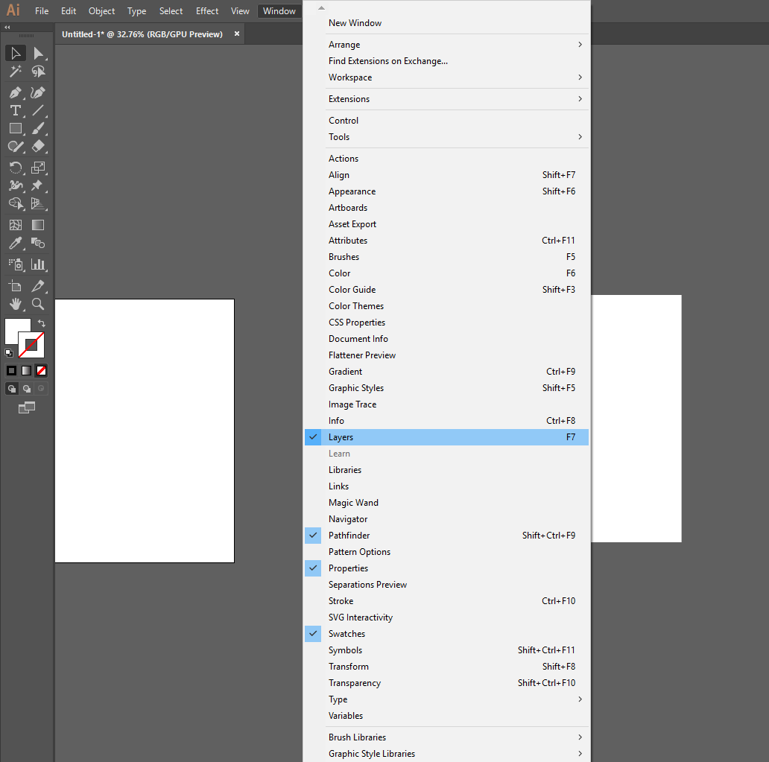Select the Lasso tool
This screenshot has height=762, width=769.
[38, 72]
